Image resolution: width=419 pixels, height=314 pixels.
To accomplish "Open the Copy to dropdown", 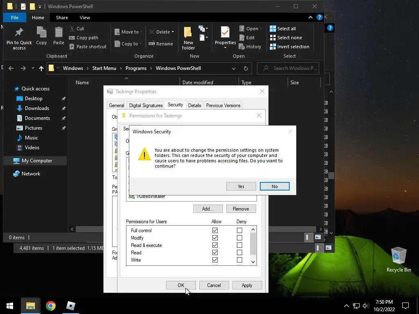I will click(128, 44).
